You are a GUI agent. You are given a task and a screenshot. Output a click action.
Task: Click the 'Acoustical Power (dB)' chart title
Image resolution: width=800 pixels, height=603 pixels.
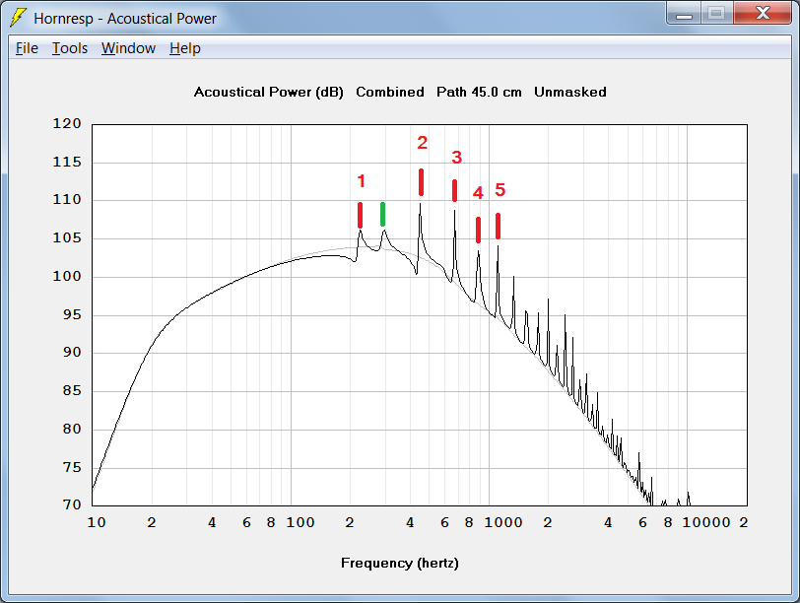[268, 93]
